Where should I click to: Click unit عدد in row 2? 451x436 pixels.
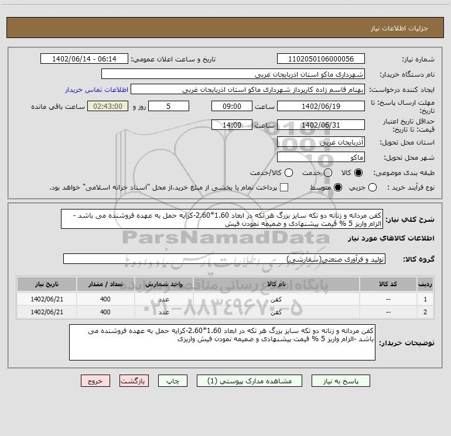click(164, 312)
